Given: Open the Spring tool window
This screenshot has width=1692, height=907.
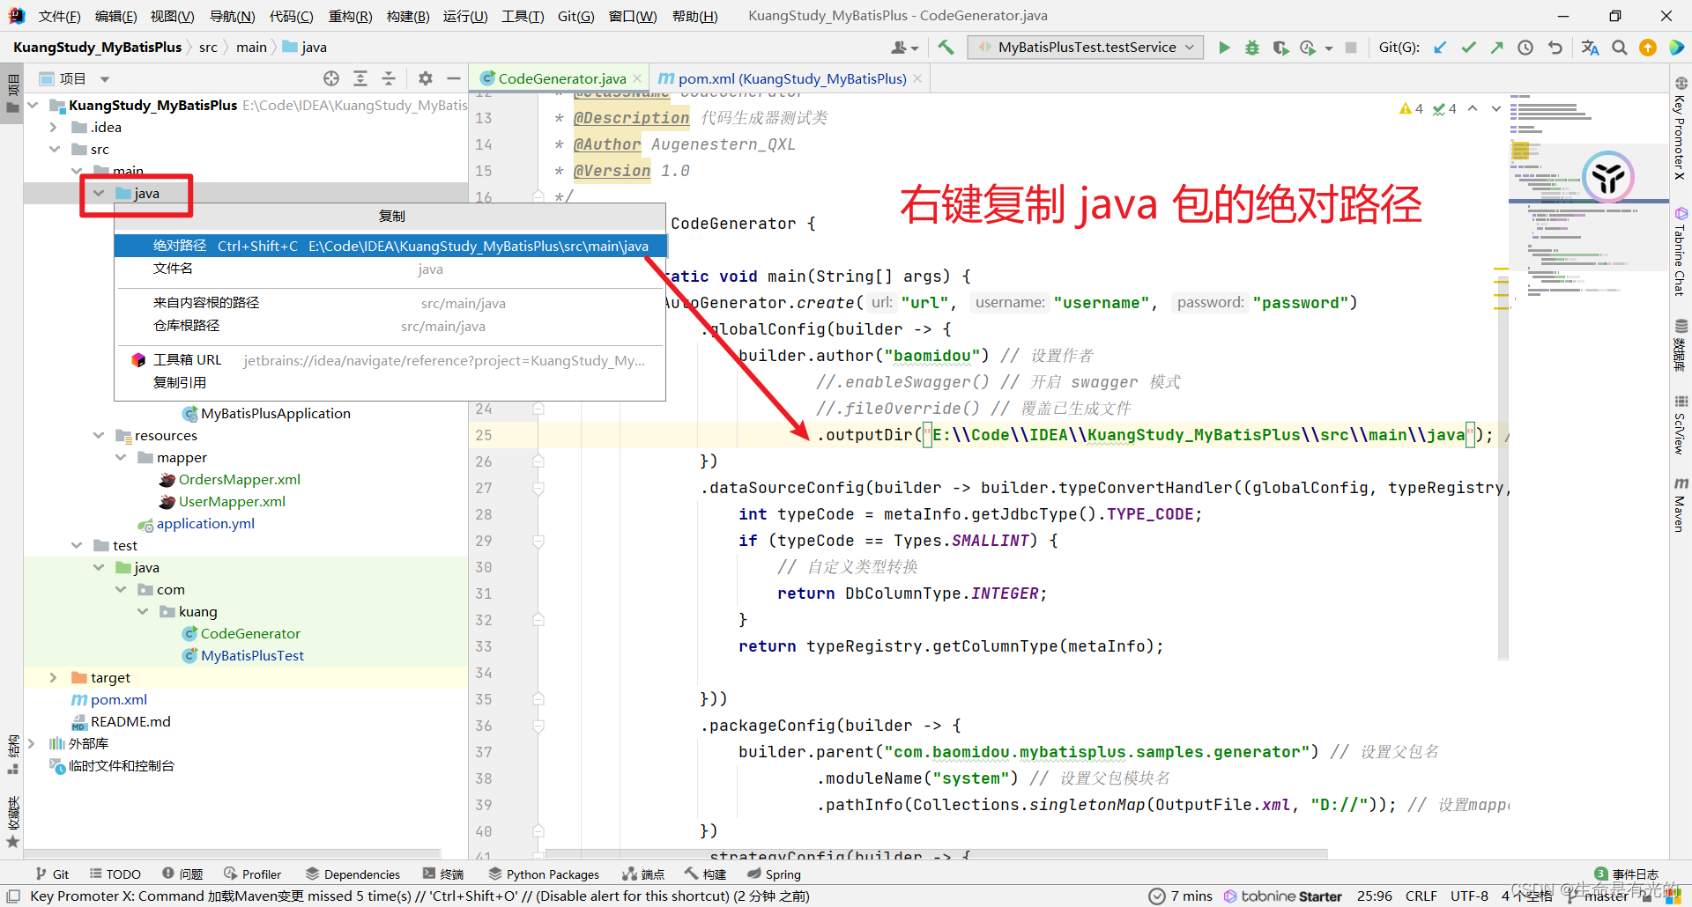Looking at the screenshot, I should pos(774,874).
